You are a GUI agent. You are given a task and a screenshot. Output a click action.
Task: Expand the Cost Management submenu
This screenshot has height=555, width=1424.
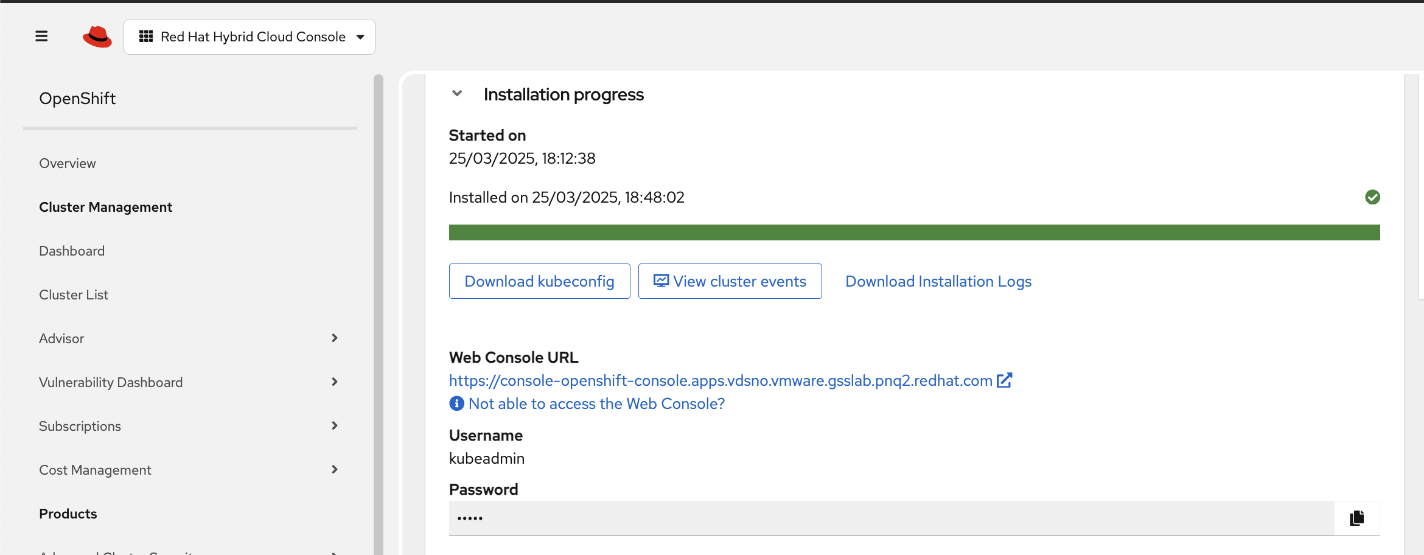tap(334, 470)
